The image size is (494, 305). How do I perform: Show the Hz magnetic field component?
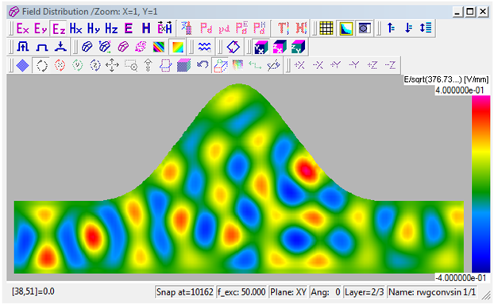111,29
